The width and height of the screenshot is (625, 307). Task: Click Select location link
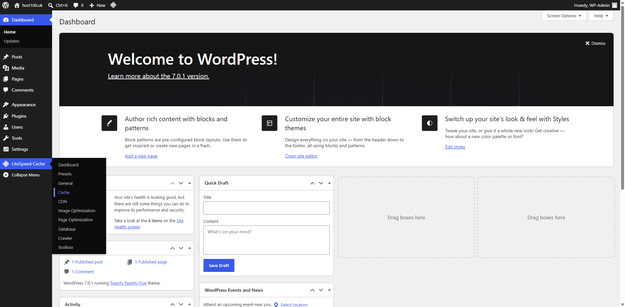point(294,305)
